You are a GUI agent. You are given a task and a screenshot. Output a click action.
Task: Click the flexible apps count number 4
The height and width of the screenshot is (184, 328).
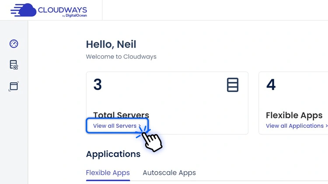(x=271, y=85)
